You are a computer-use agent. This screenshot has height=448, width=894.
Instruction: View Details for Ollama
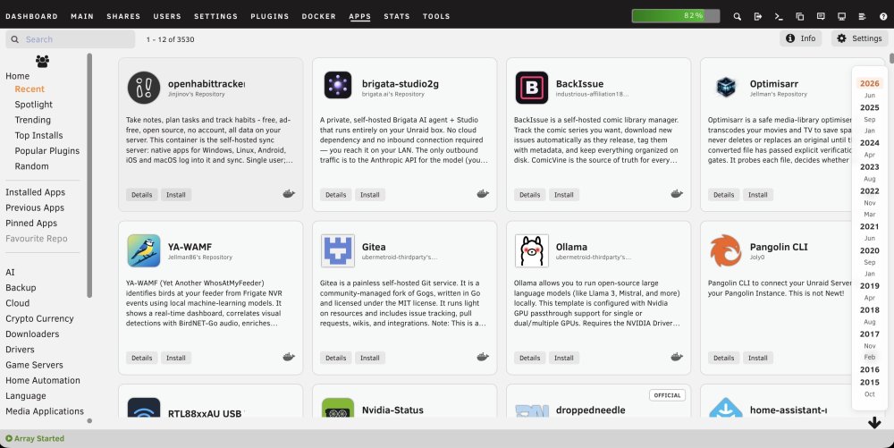[529, 358]
